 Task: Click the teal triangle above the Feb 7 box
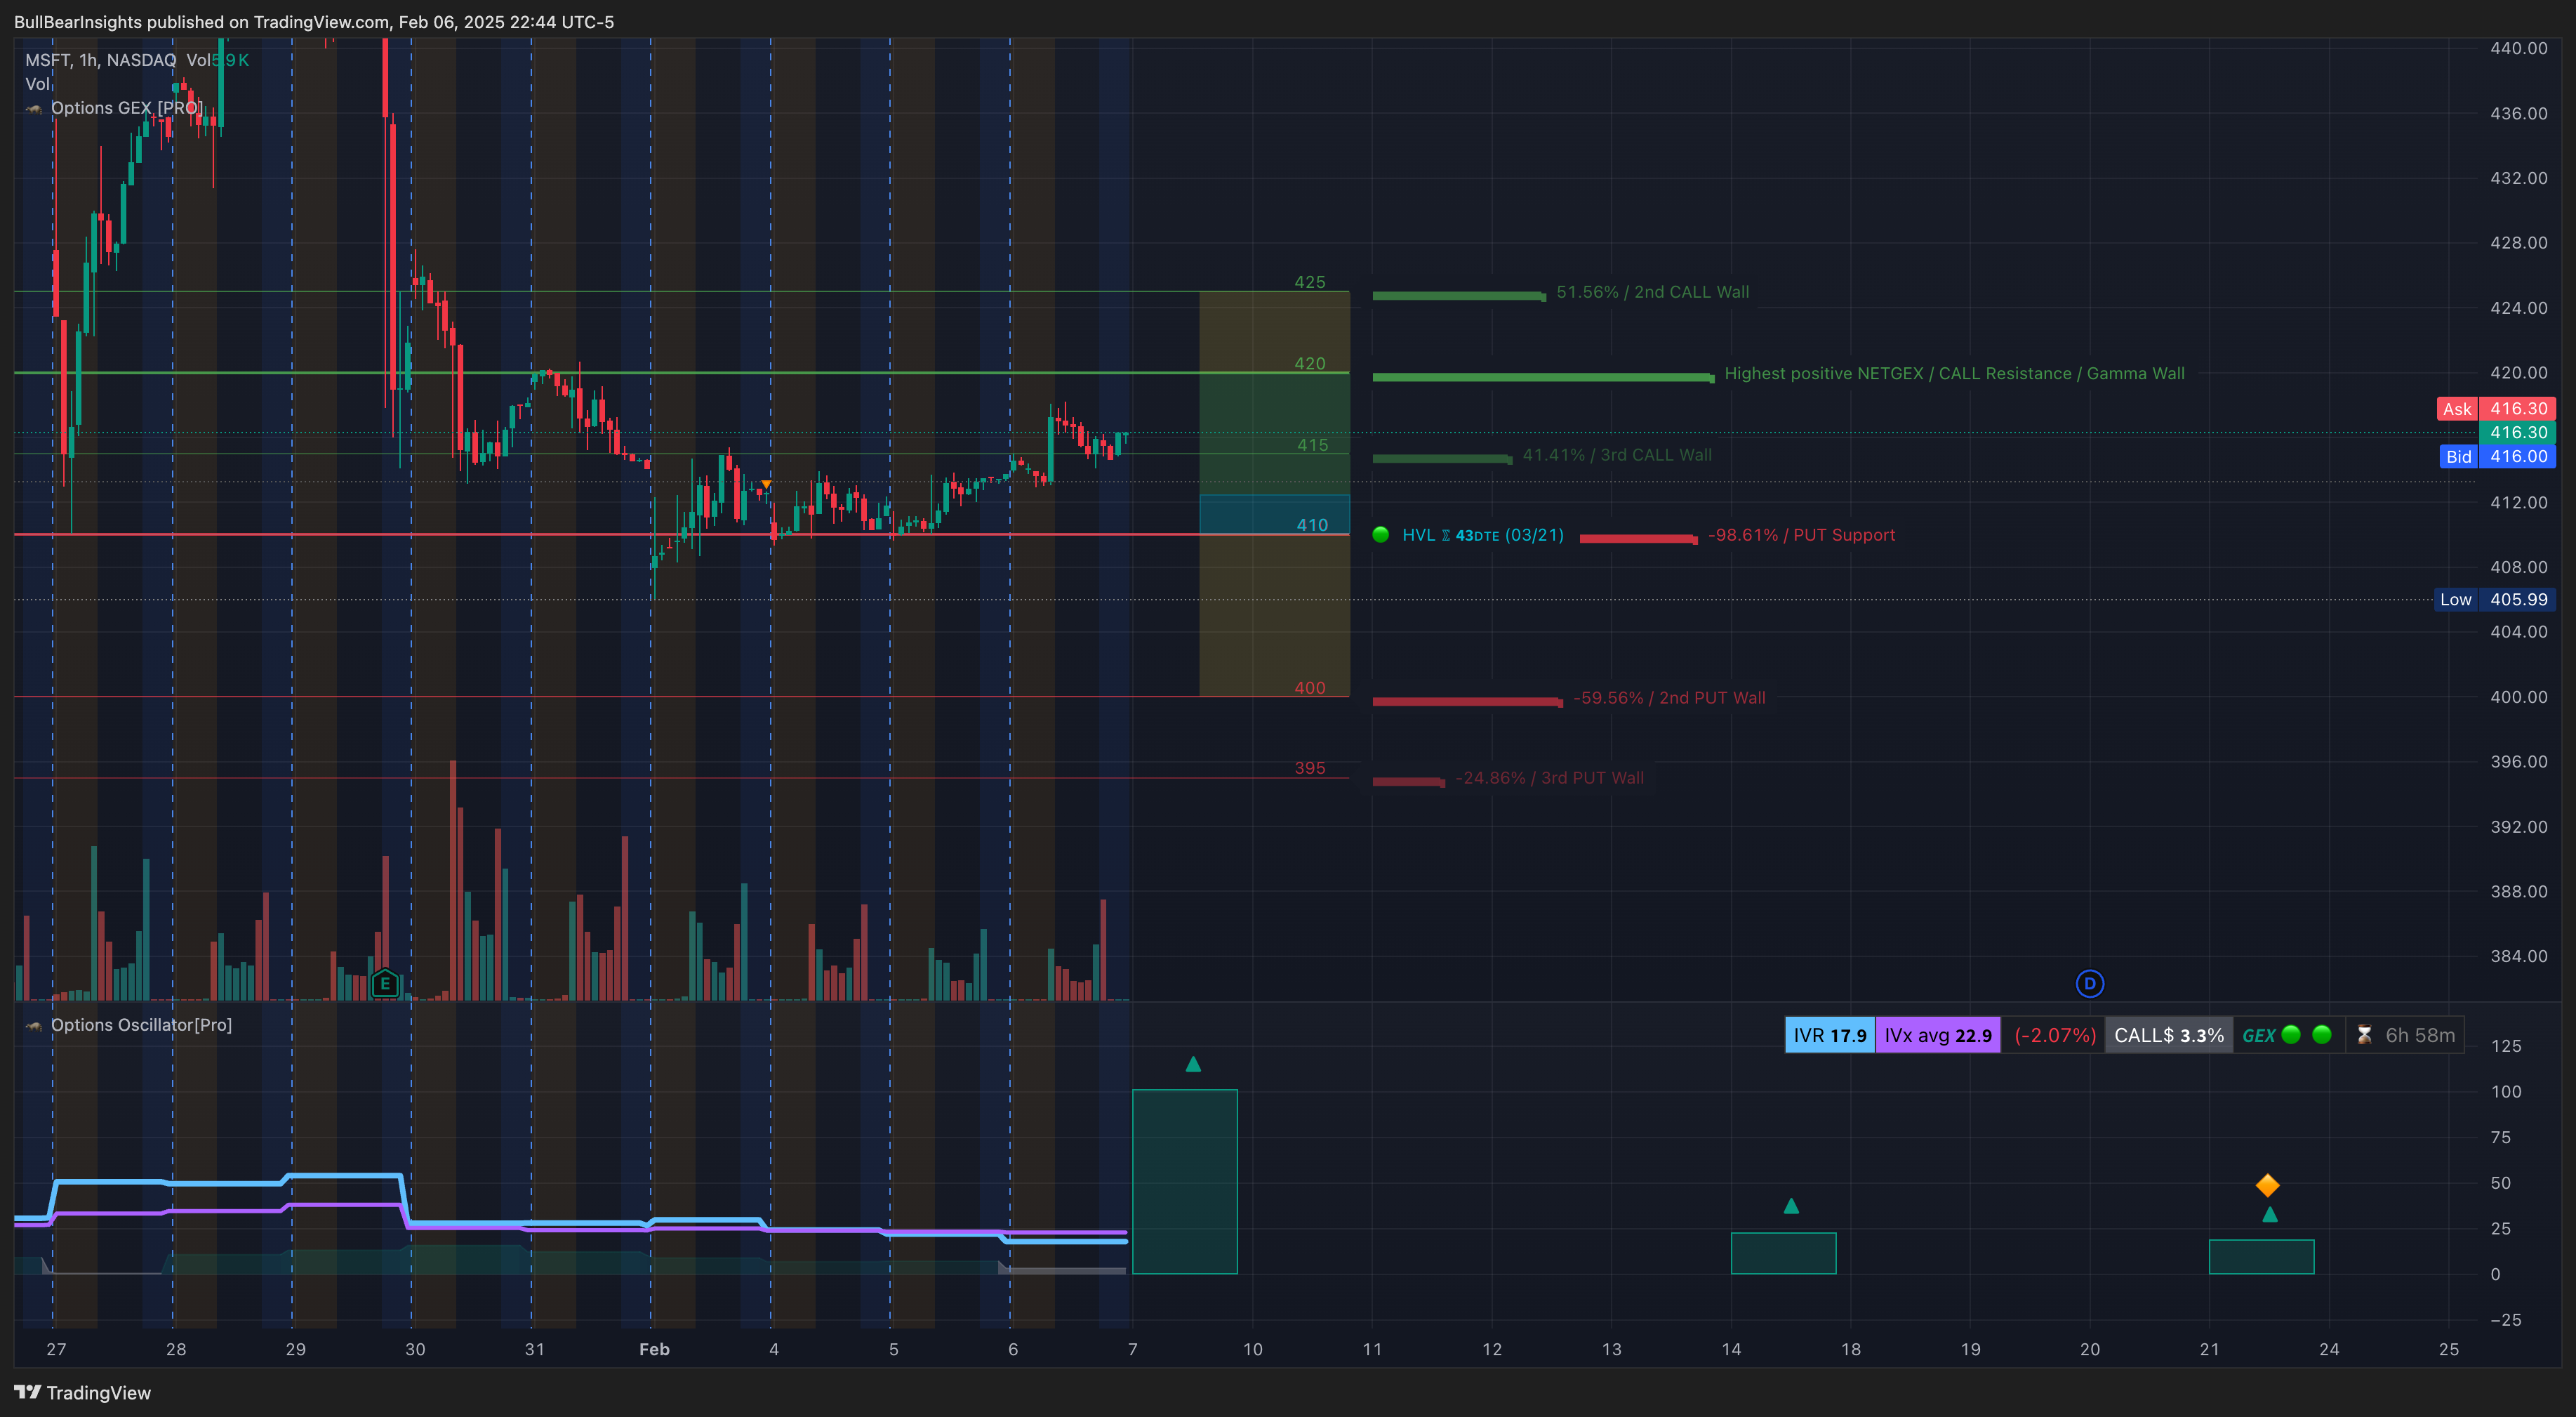[x=1193, y=1065]
